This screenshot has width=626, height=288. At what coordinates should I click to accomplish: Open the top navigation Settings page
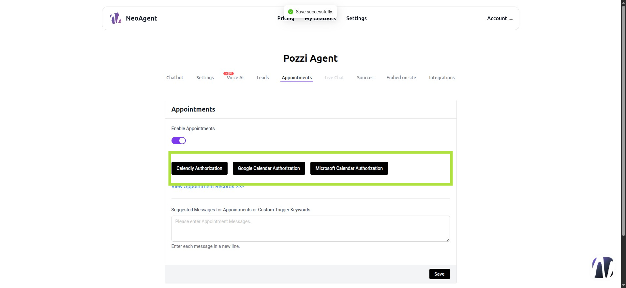tap(356, 18)
